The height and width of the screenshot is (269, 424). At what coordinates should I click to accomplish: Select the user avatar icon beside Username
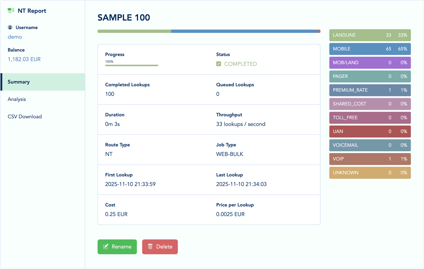point(10,27)
